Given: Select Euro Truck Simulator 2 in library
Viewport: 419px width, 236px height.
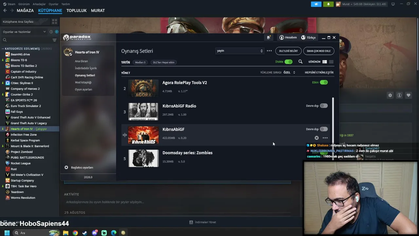Looking at the screenshot, I should (26, 106).
